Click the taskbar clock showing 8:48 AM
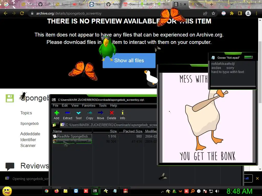 (x=239, y=191)
